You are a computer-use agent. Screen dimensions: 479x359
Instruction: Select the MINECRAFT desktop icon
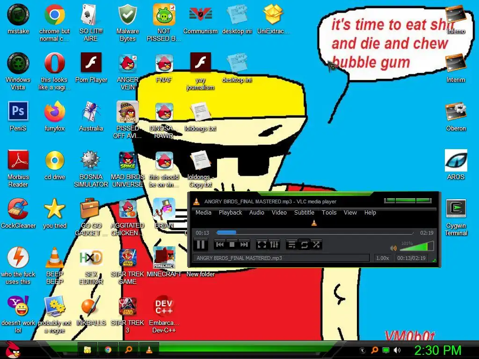tap(164, 262)
